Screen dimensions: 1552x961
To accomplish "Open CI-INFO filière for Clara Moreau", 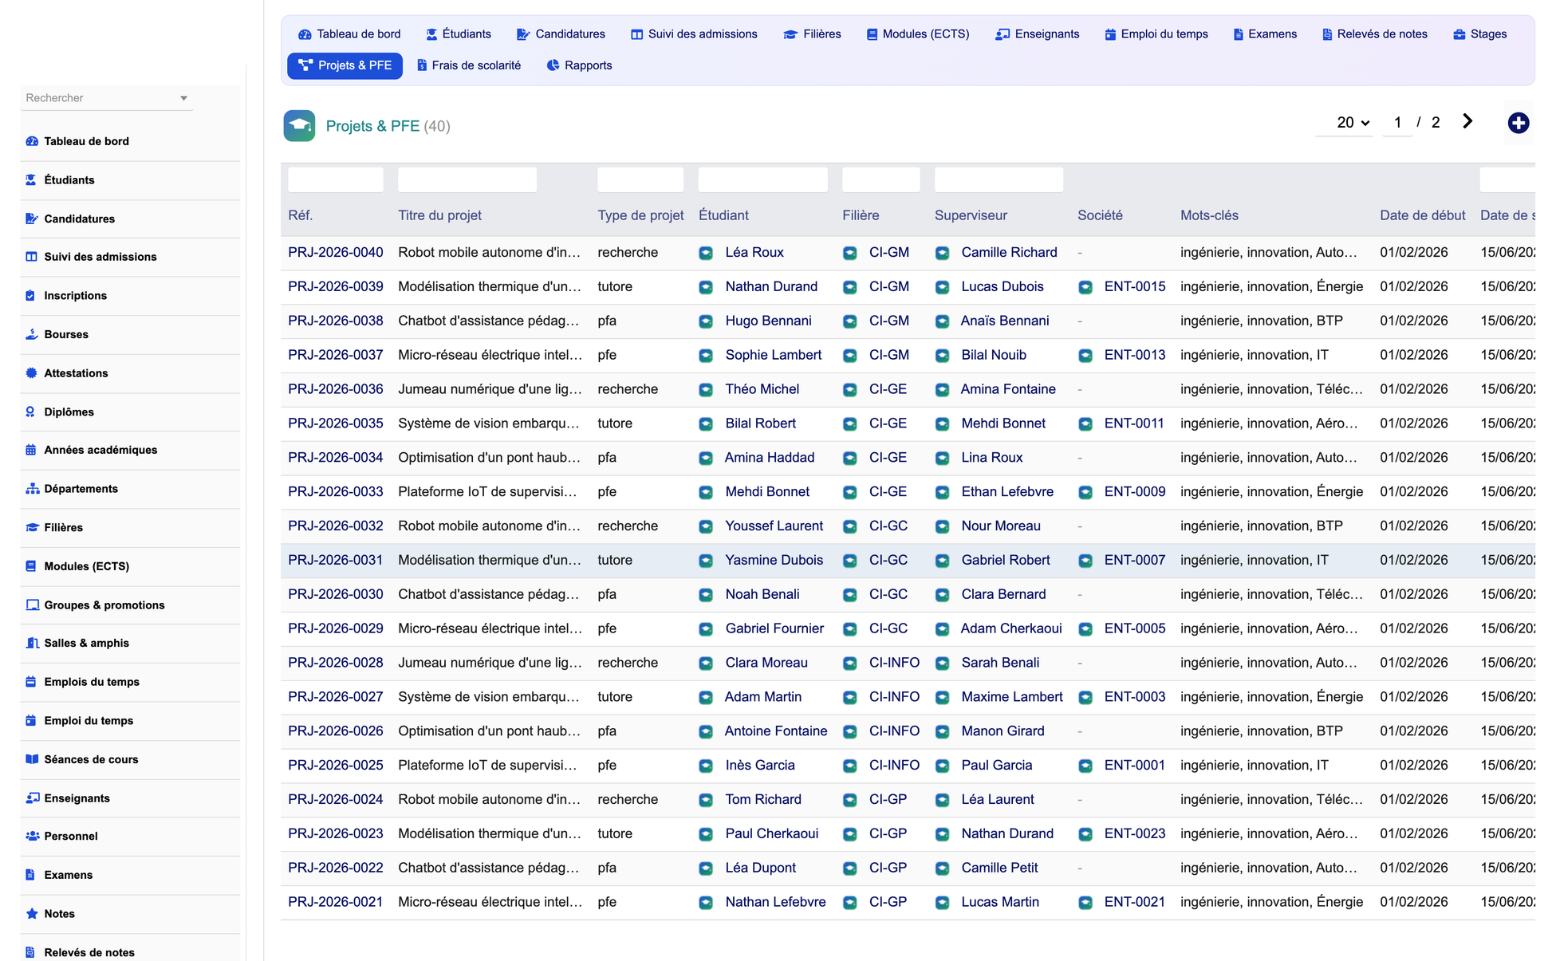I will (x=894, y=664).
